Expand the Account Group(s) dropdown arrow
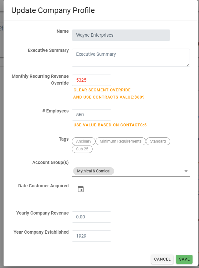Screen dimensions: 199x268 pyautogui.click(x=186, y=171)
